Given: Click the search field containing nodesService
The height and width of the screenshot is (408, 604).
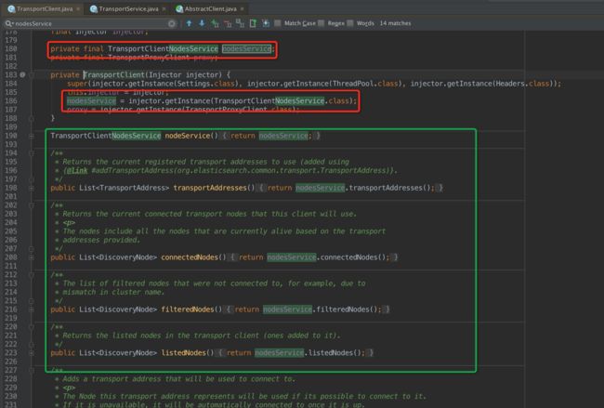Looking at the screenshot, I should 90,23.
